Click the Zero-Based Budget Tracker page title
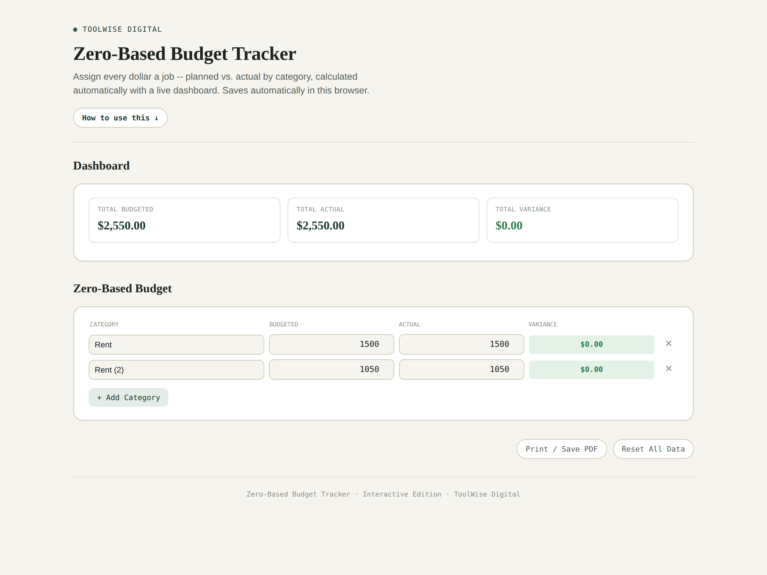The width and height of the screenshot is (767, 575). coord(185,54)
